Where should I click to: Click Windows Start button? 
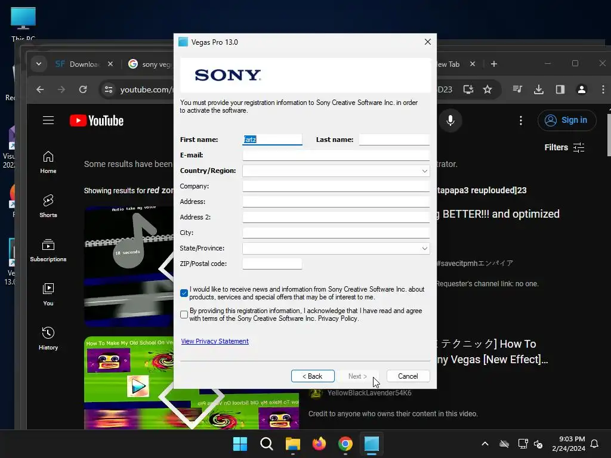point(240,444)
